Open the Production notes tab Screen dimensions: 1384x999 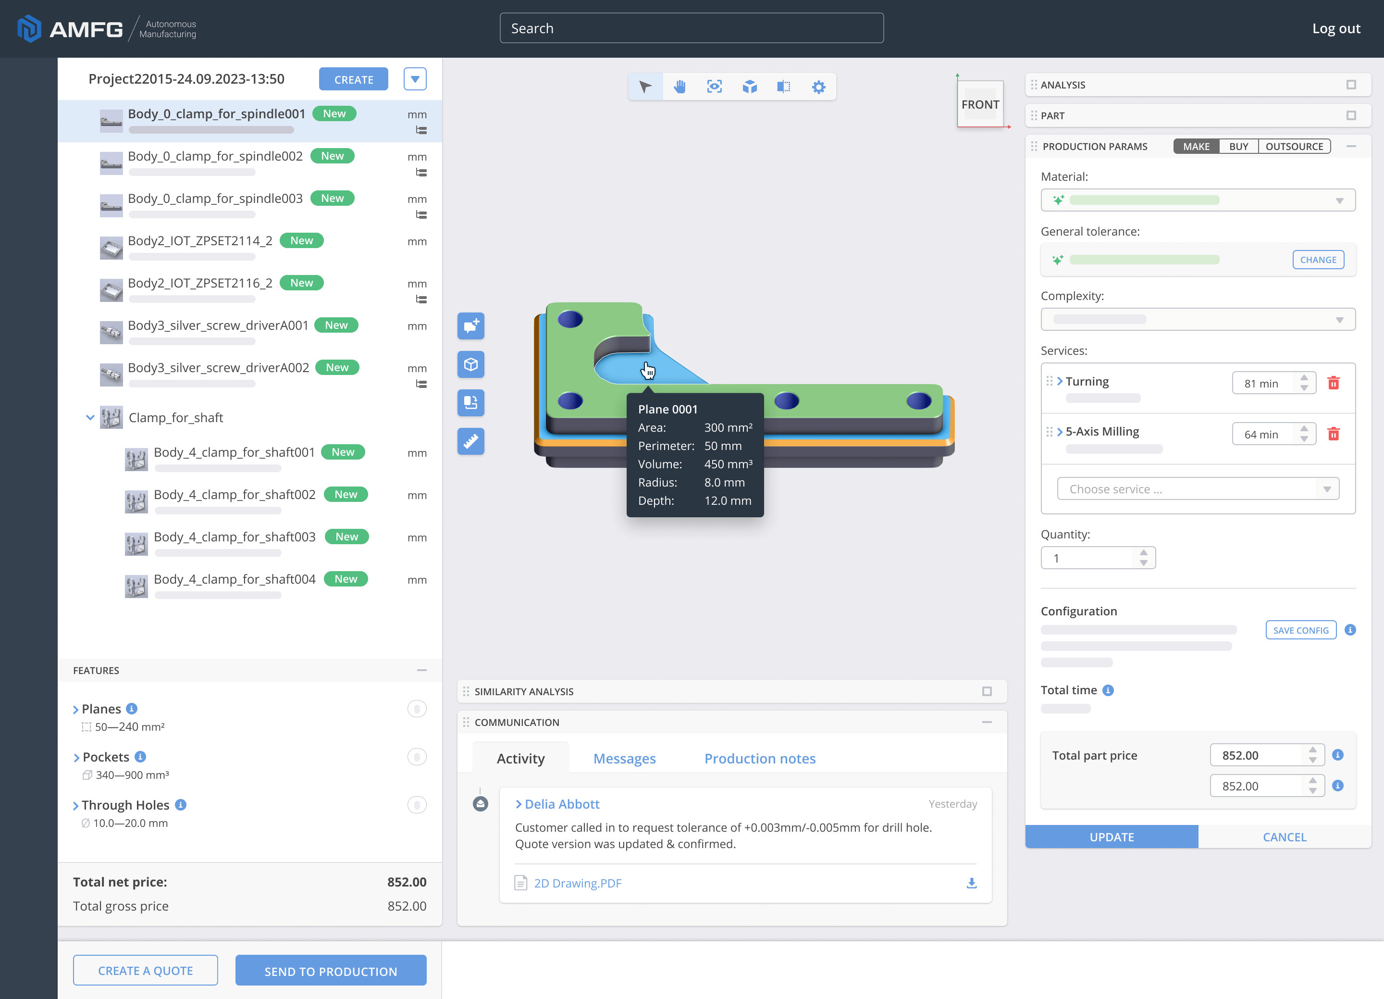[760, 759]
